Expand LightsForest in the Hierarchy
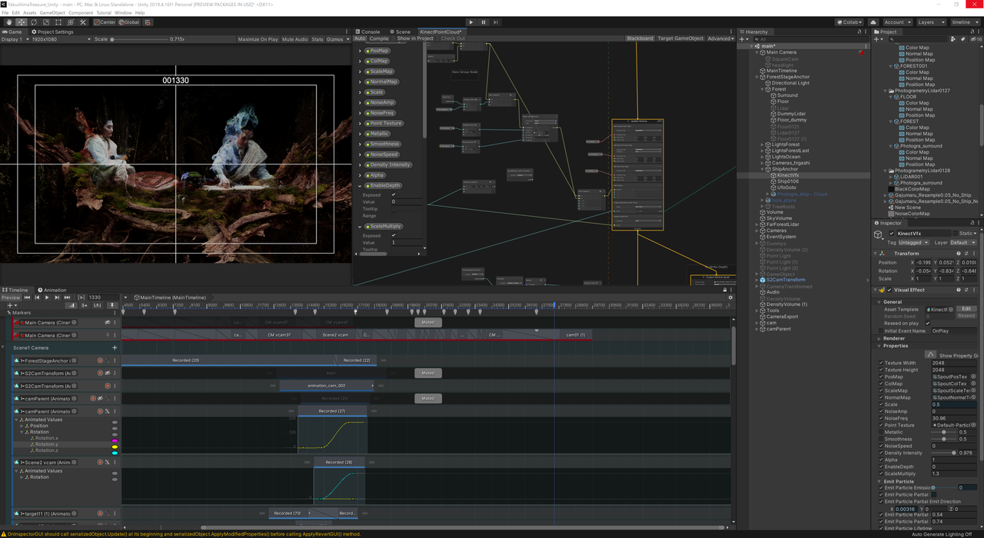The width and height of the screenshot is (984, 538). tap(763, 144)
